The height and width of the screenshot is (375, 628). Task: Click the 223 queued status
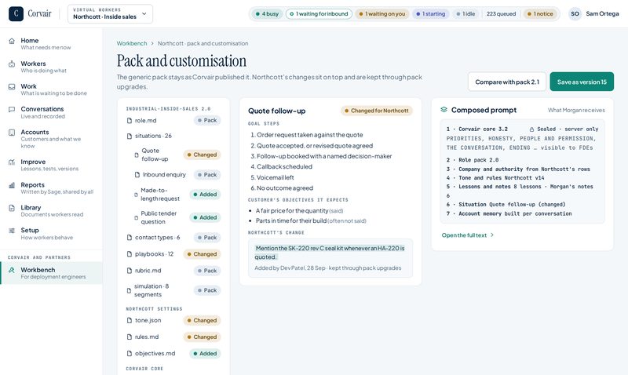point(501,13)
